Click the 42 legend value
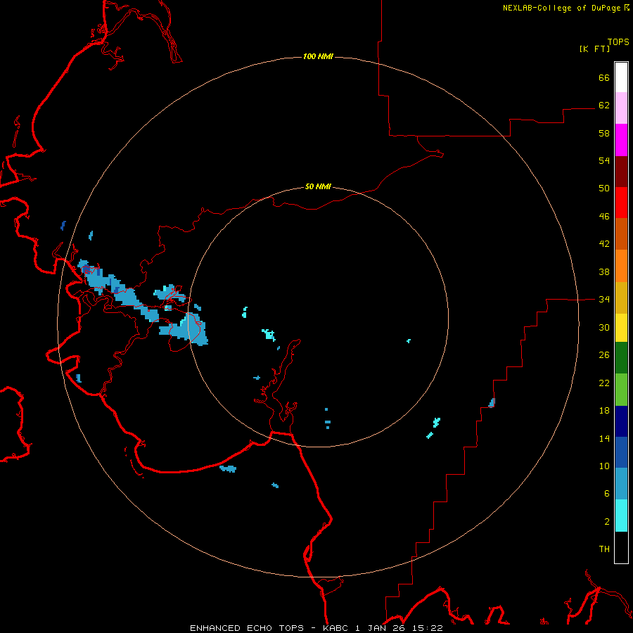 604,244
